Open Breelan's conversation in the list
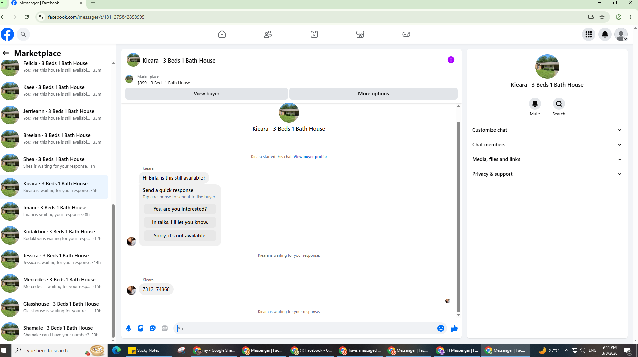 pyautogui.click(x=54, y=139)
